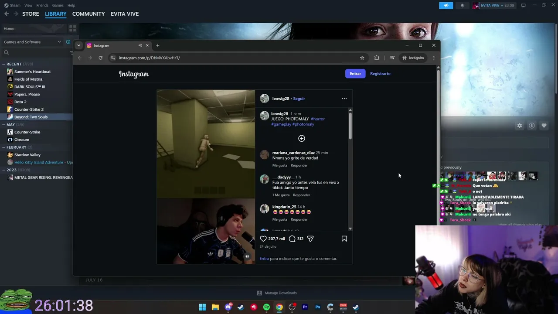Open the Friends menu in Steam
Image resolution: width=558 pixels, height=314 pixels.
pos(42,5)
